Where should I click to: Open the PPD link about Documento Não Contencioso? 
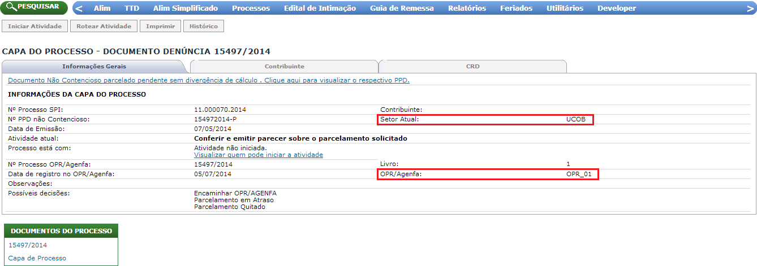209,80
